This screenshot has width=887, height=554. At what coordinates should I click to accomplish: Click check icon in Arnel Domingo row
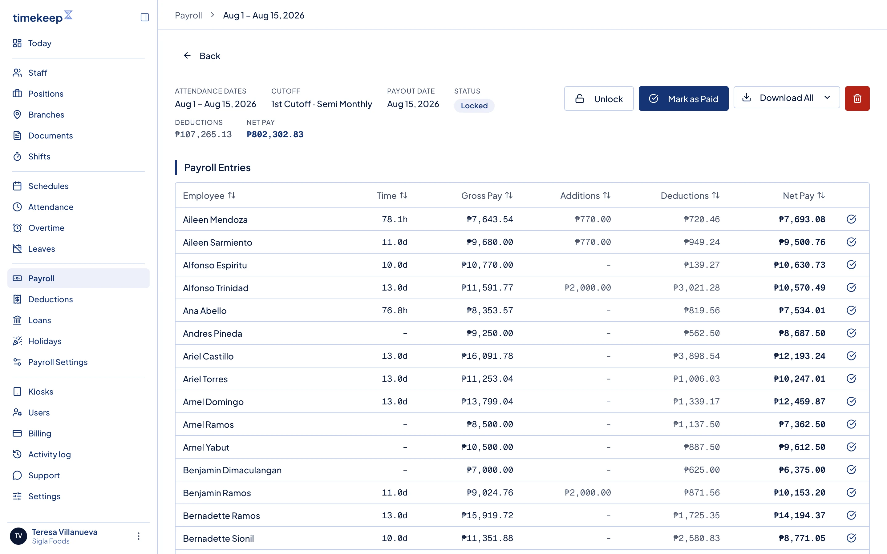(851, 402)
